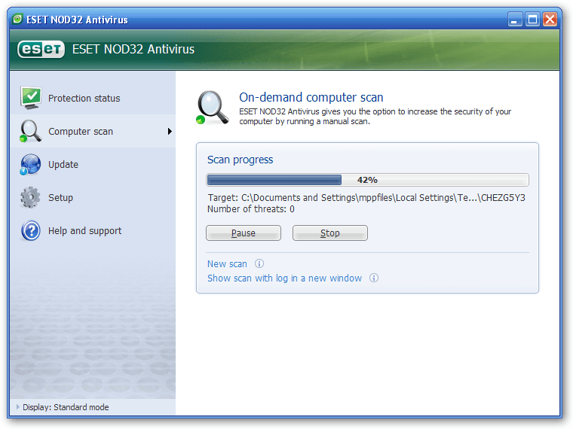Click the info icon beside New scan
Image resolution: width=573 pixels, height=429 pixels.
(259, 263)
